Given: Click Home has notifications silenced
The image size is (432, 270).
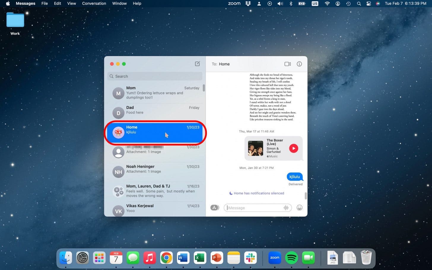Looking at the screenshot, I should pos(256,193).
